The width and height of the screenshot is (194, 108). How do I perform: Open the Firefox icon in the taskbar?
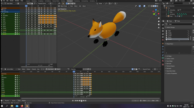tap(22, 106)
